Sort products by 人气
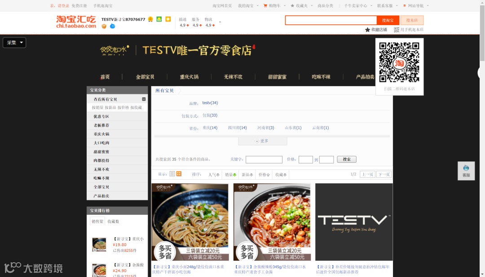This screenshot has width=485, height=277. [214, 174]
